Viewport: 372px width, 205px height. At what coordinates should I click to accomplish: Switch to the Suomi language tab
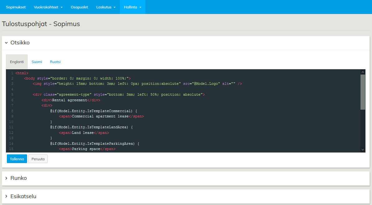click(x=37, y=62)
